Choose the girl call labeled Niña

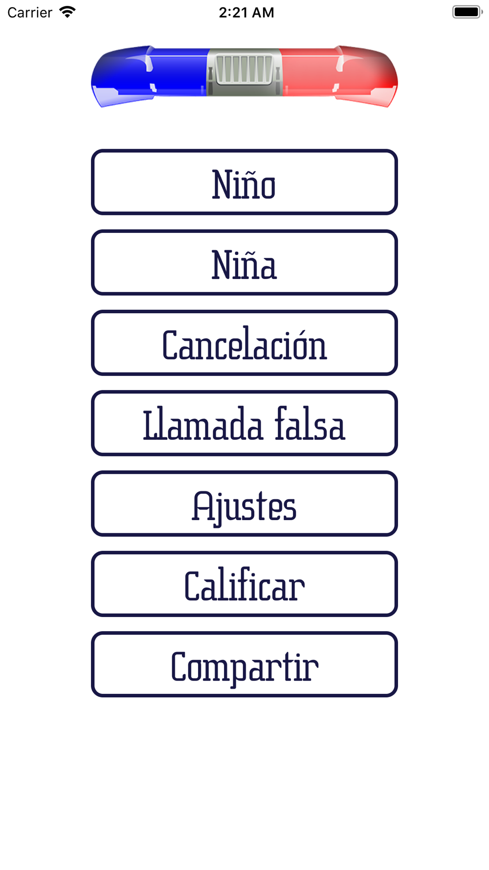click(x=244, y=262)
